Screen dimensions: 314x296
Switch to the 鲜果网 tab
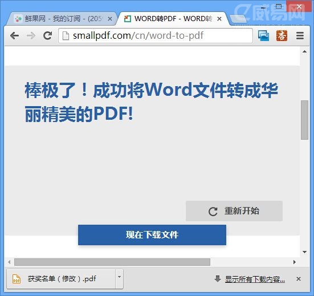[60, 19]
